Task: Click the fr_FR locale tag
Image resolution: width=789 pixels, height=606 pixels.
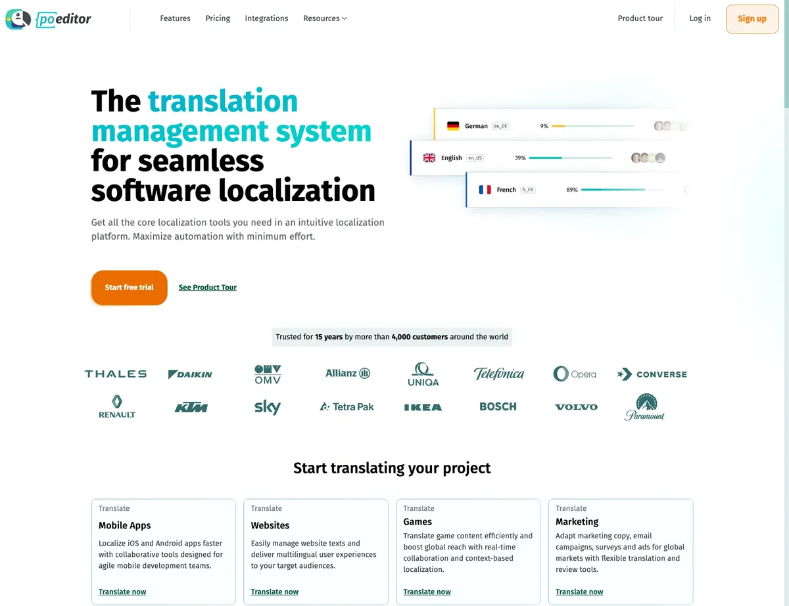Action: (528, 190)
